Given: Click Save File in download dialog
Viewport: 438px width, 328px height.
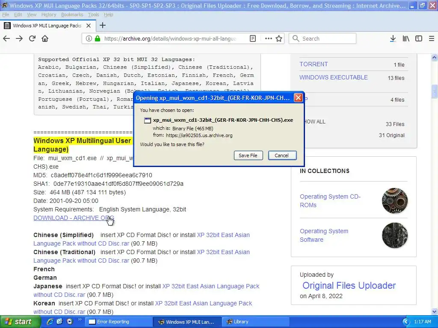Looking at the screenshot, I should coord(248,155).
